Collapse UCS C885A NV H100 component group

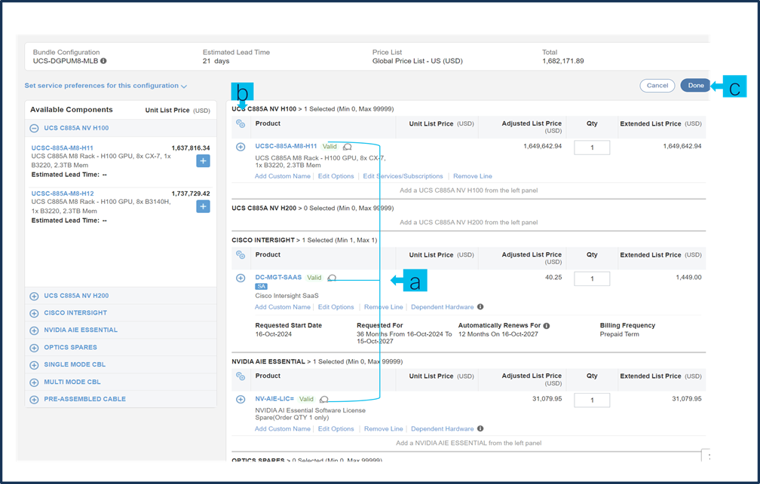point(34,128)
